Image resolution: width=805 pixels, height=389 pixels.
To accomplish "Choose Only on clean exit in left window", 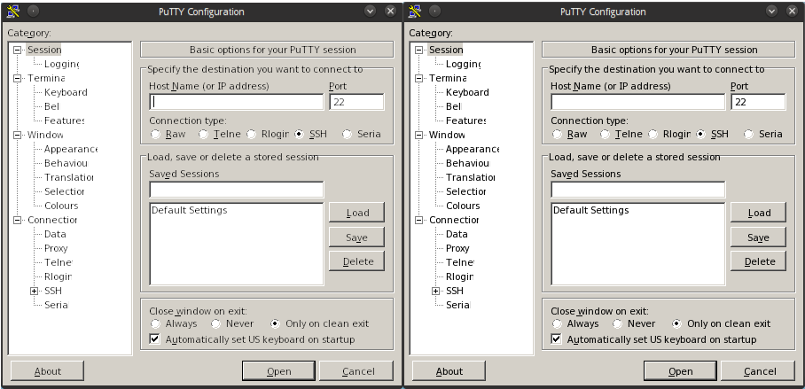I will click(x=275, y=323).
